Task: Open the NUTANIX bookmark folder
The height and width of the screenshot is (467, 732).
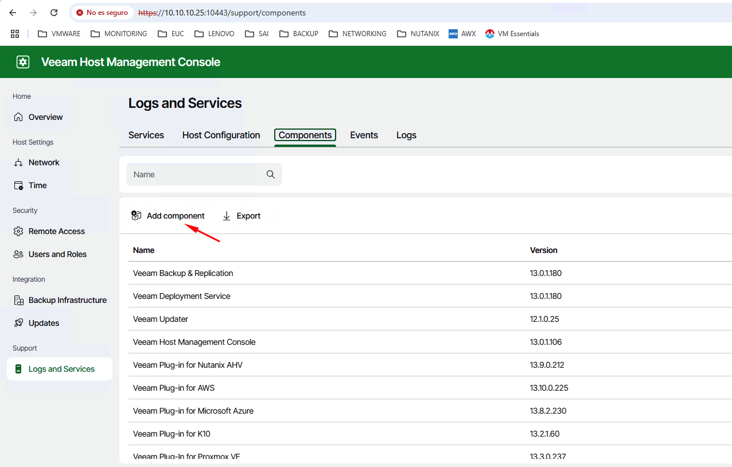Action: 418,34
